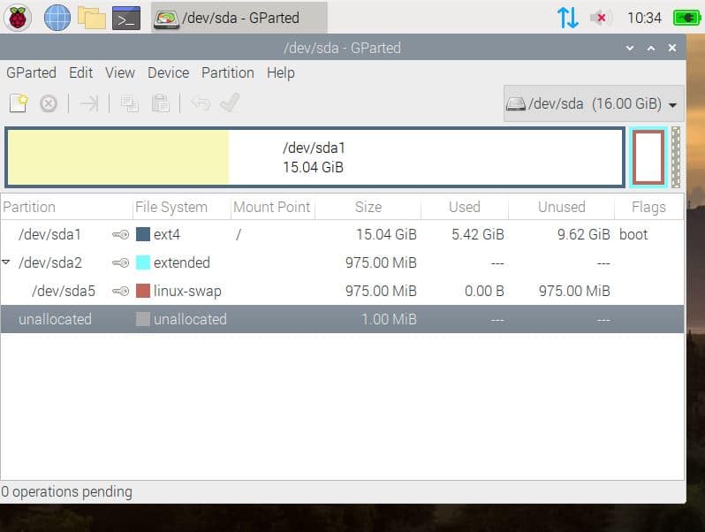Click the Resize/Move toolbar icon

(89, 104)
